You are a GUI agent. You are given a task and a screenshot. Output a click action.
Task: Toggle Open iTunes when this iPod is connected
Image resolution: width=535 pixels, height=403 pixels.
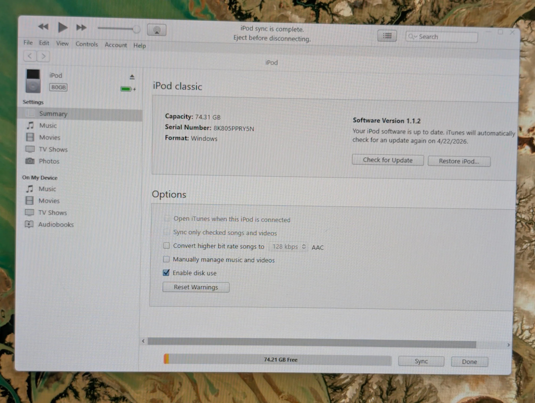point(167,219)
